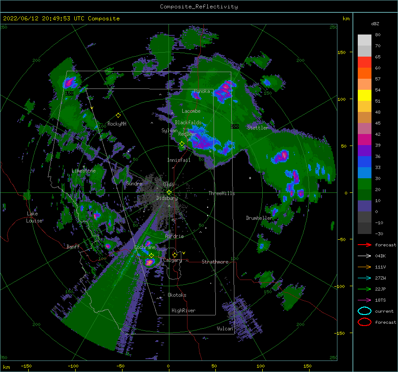
Task: Click the Vulcan town label
Action: [225, 329]
